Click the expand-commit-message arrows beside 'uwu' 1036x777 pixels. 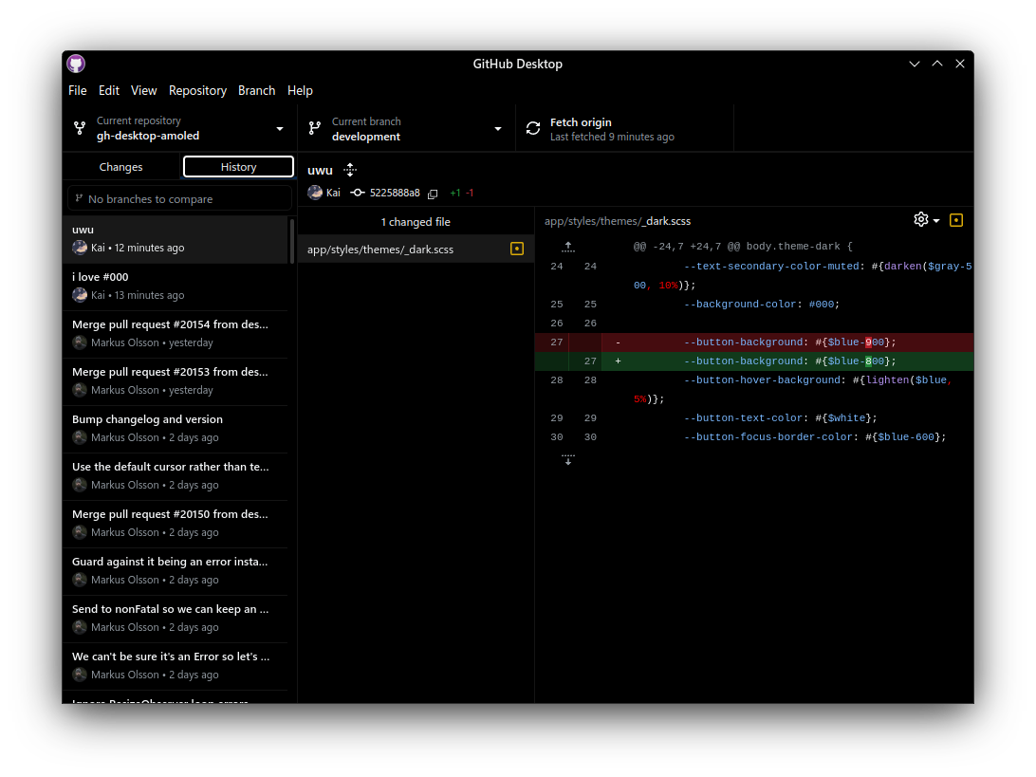point(350,170)
